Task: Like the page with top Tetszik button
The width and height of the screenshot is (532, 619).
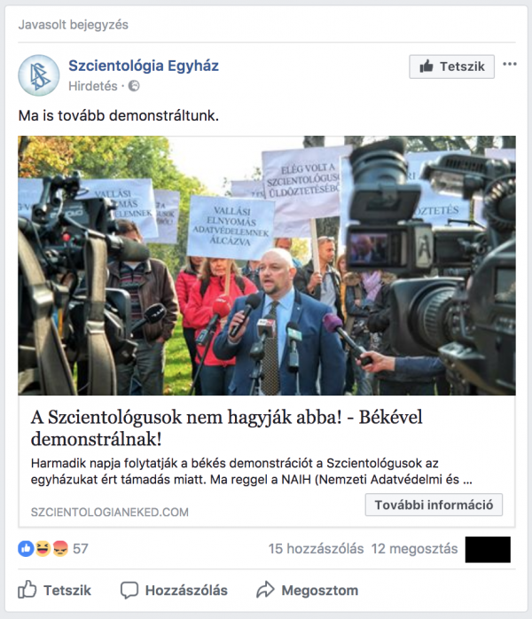Action: tap(451, 67)
